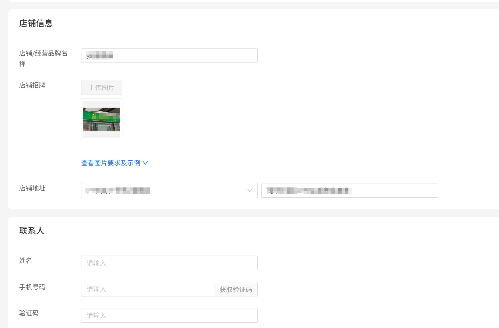Image resolution: width=499 pixels, height=328 pixels.
Task: Expand the chevron beside 查看图片要求及示例
Action: coord(145,163)
